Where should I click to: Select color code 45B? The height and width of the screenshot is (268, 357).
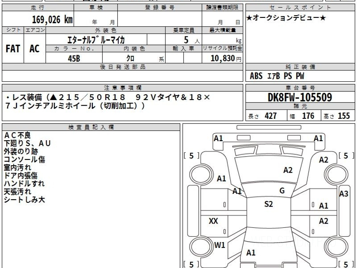pyautogui.click(x=74, y=58)
